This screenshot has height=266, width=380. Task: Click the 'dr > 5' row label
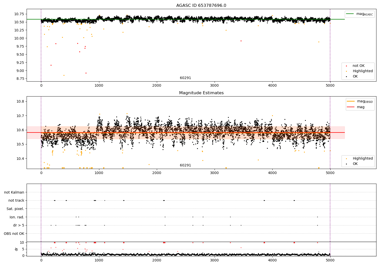tap(19, 225)
